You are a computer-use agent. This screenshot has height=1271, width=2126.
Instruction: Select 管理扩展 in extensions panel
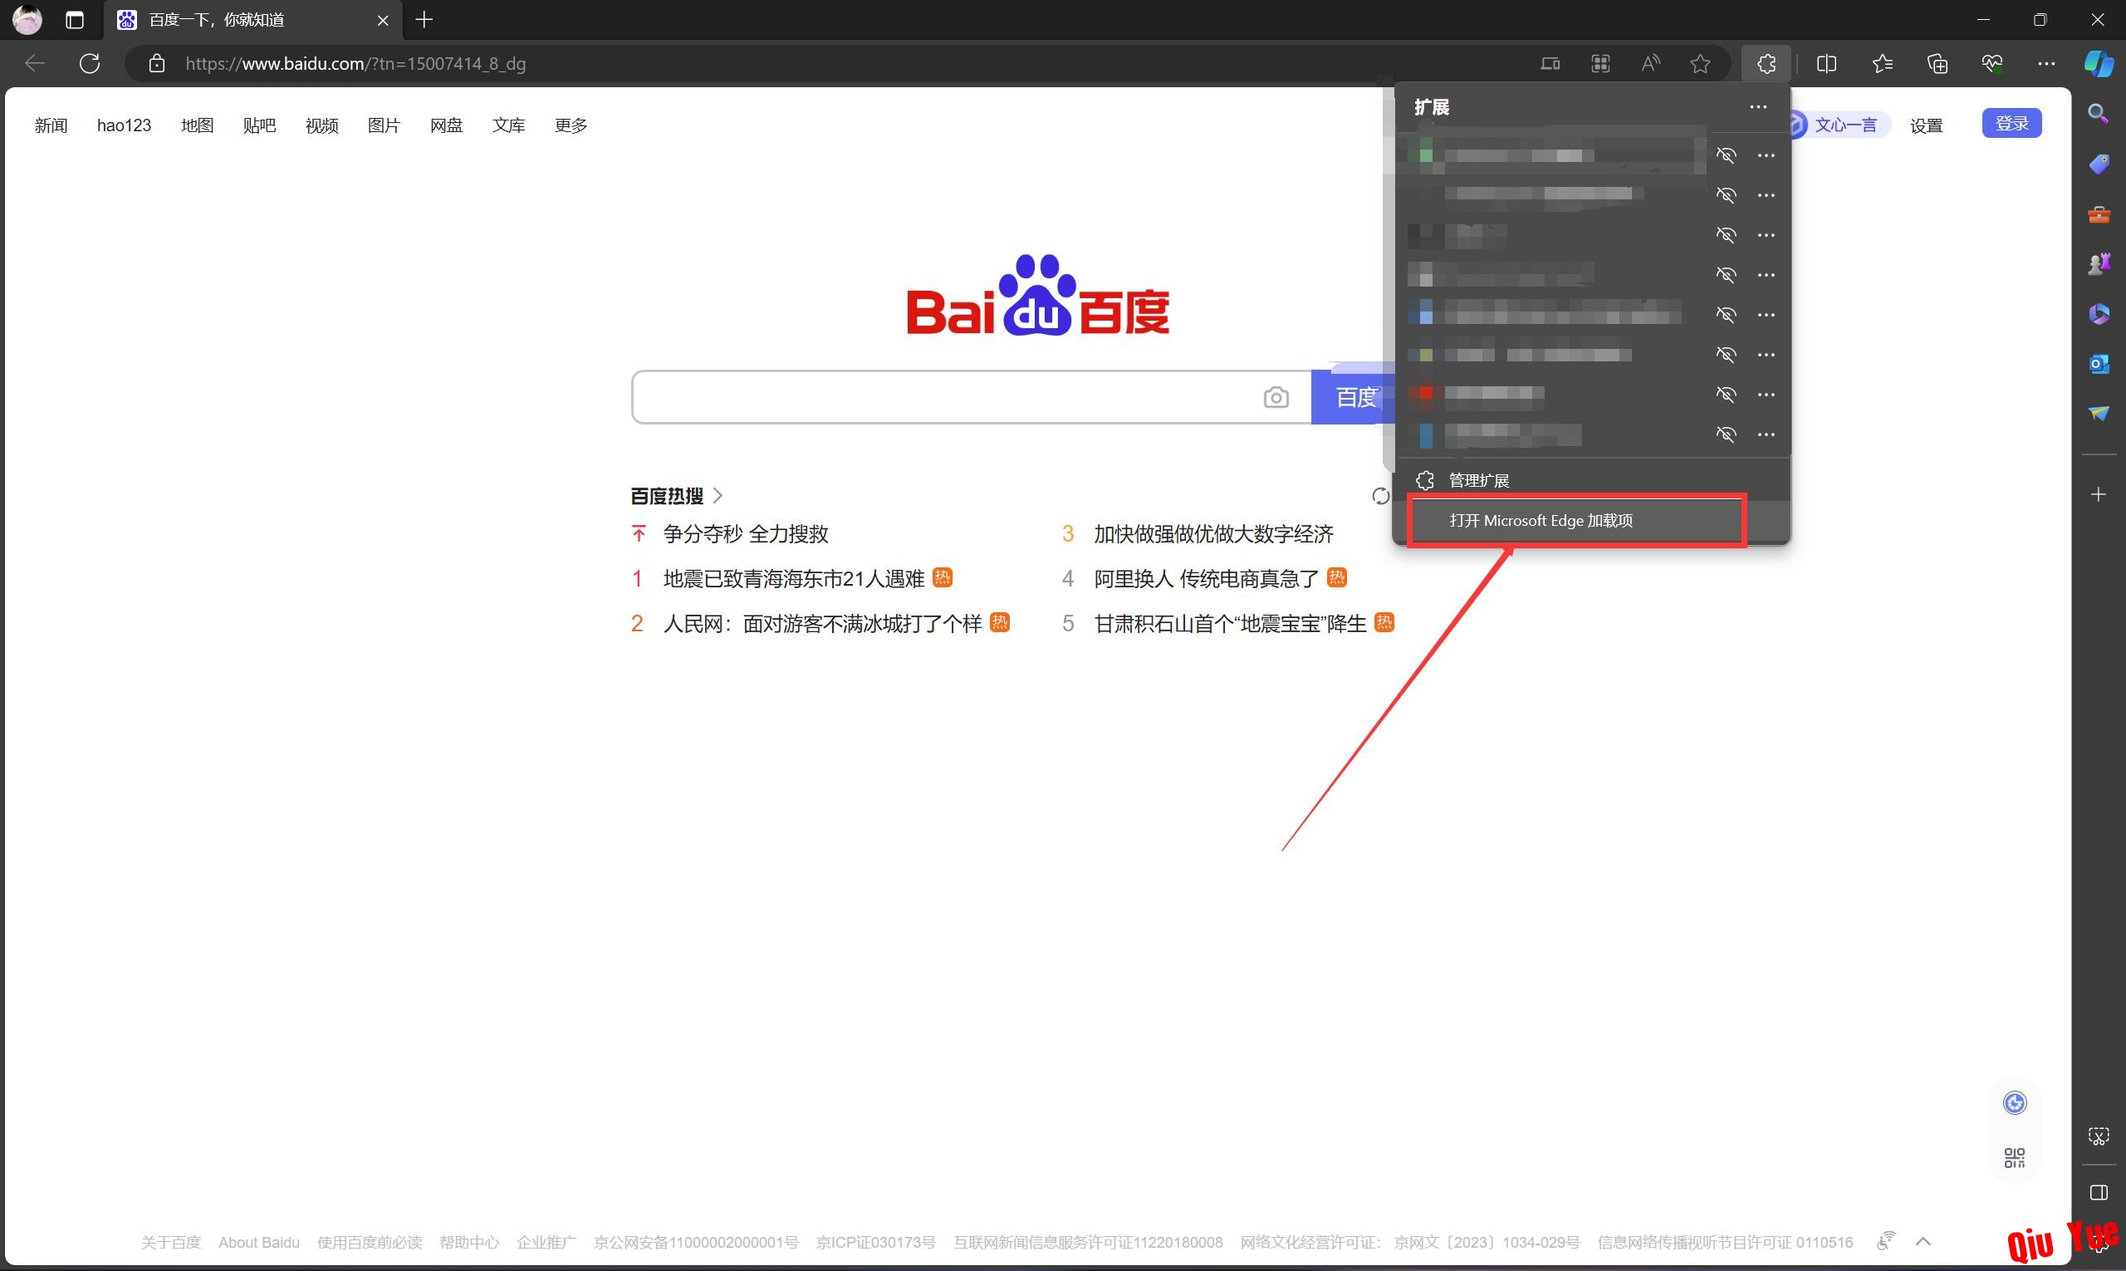[x=1592, y=480]
